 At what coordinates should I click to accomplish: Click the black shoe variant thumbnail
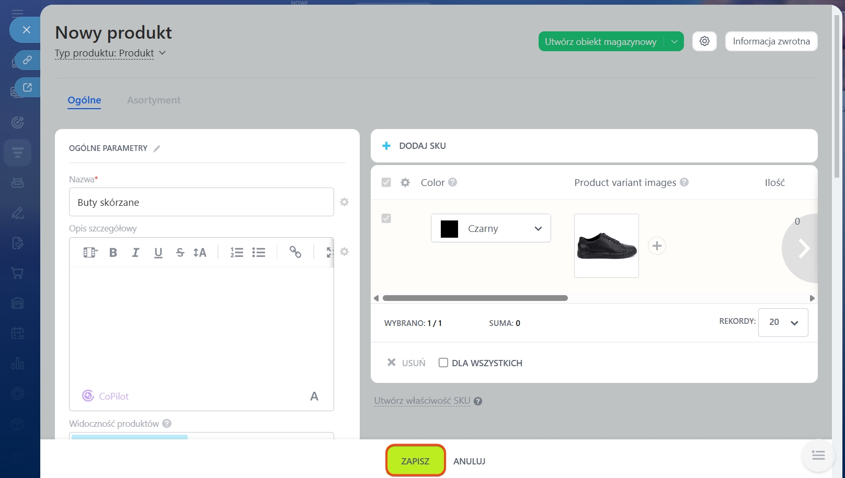pyautogui.click(x=606, y=246)
